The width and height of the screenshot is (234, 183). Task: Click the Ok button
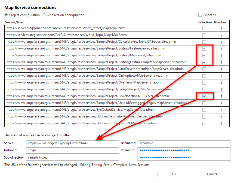tap(174, 174)
